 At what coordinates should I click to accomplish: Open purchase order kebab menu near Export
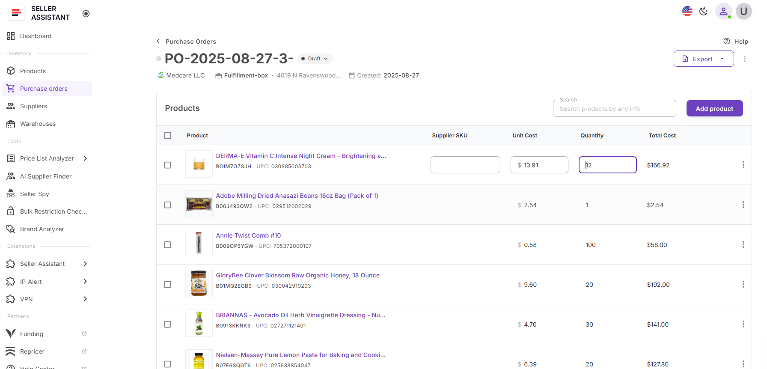point(744,59)
